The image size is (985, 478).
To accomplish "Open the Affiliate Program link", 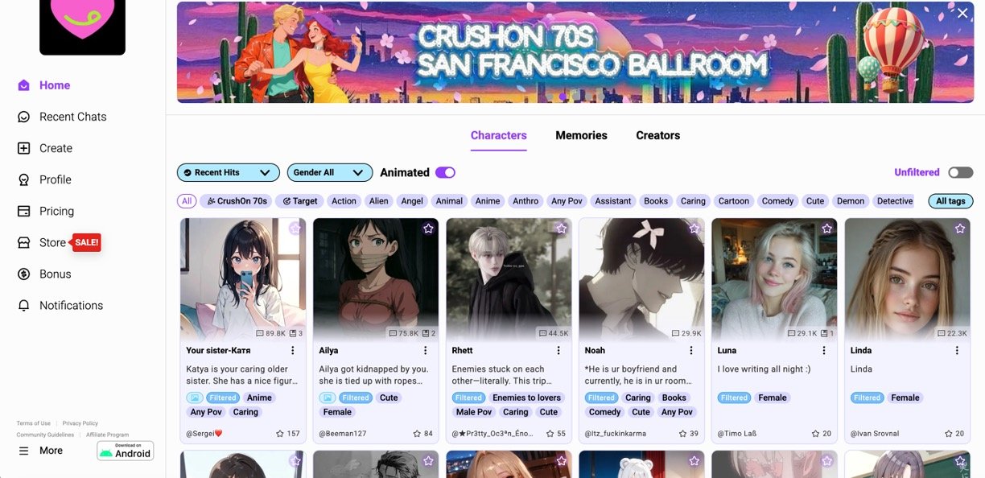I will click(x=107, y=435).
